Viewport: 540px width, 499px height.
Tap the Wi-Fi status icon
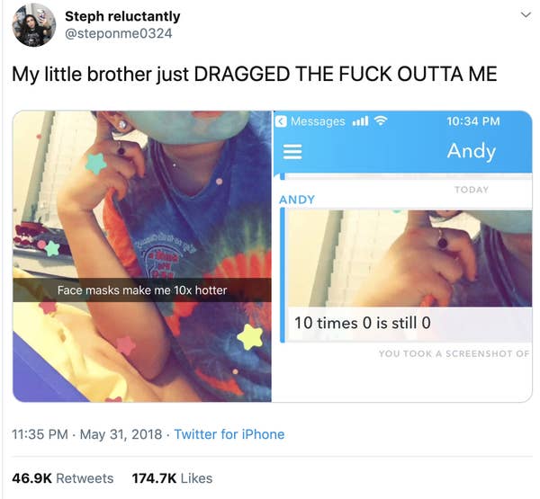point(381,120)
